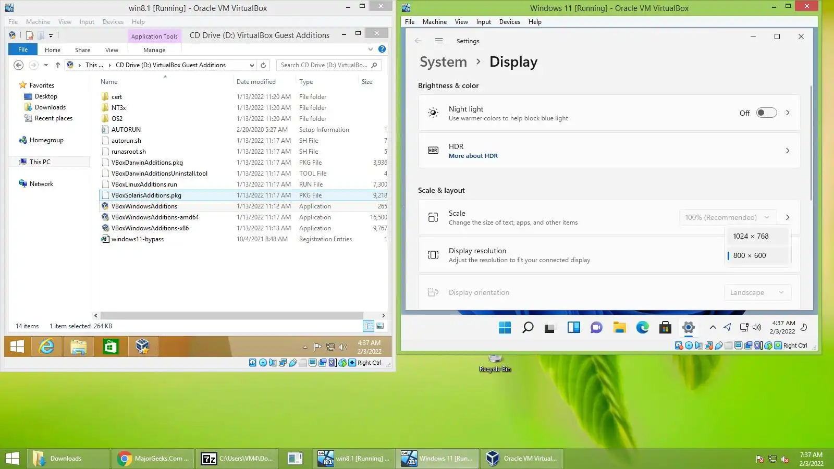Open Chat in Windows 11 taskbar
Screen dimensions: 834x469
(x=596, y=327)
